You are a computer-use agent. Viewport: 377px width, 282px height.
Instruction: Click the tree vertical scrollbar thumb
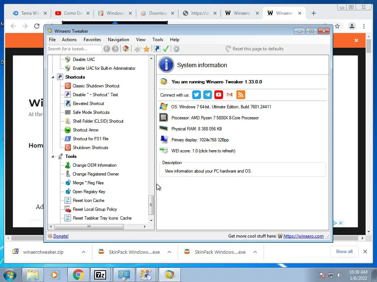coord(151,205)
